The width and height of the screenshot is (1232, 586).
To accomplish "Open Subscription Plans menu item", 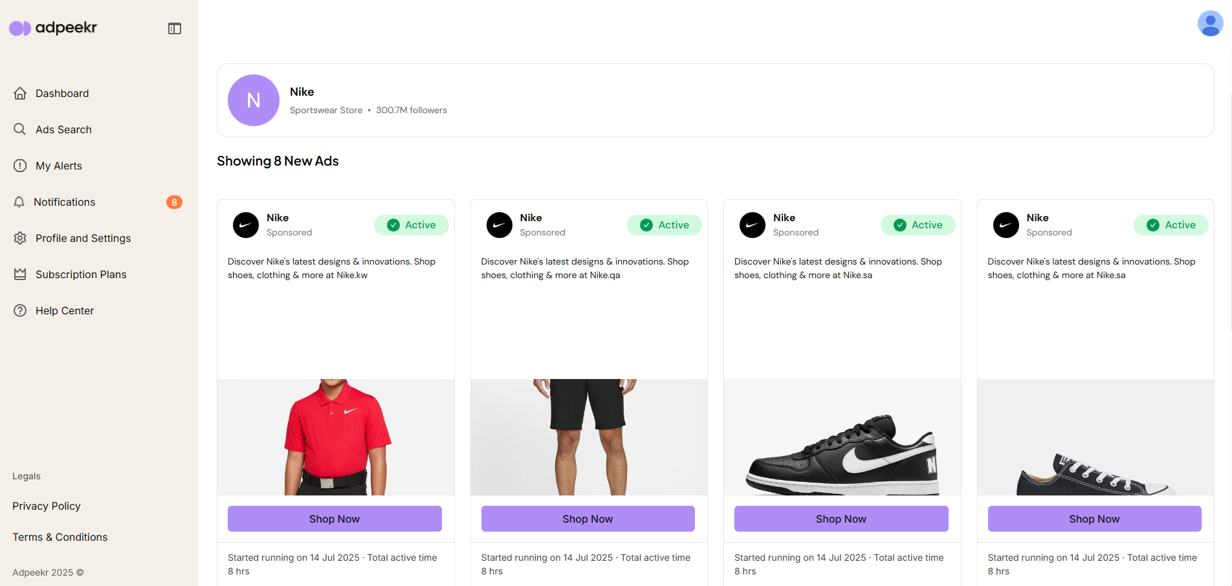I will 81,274.
